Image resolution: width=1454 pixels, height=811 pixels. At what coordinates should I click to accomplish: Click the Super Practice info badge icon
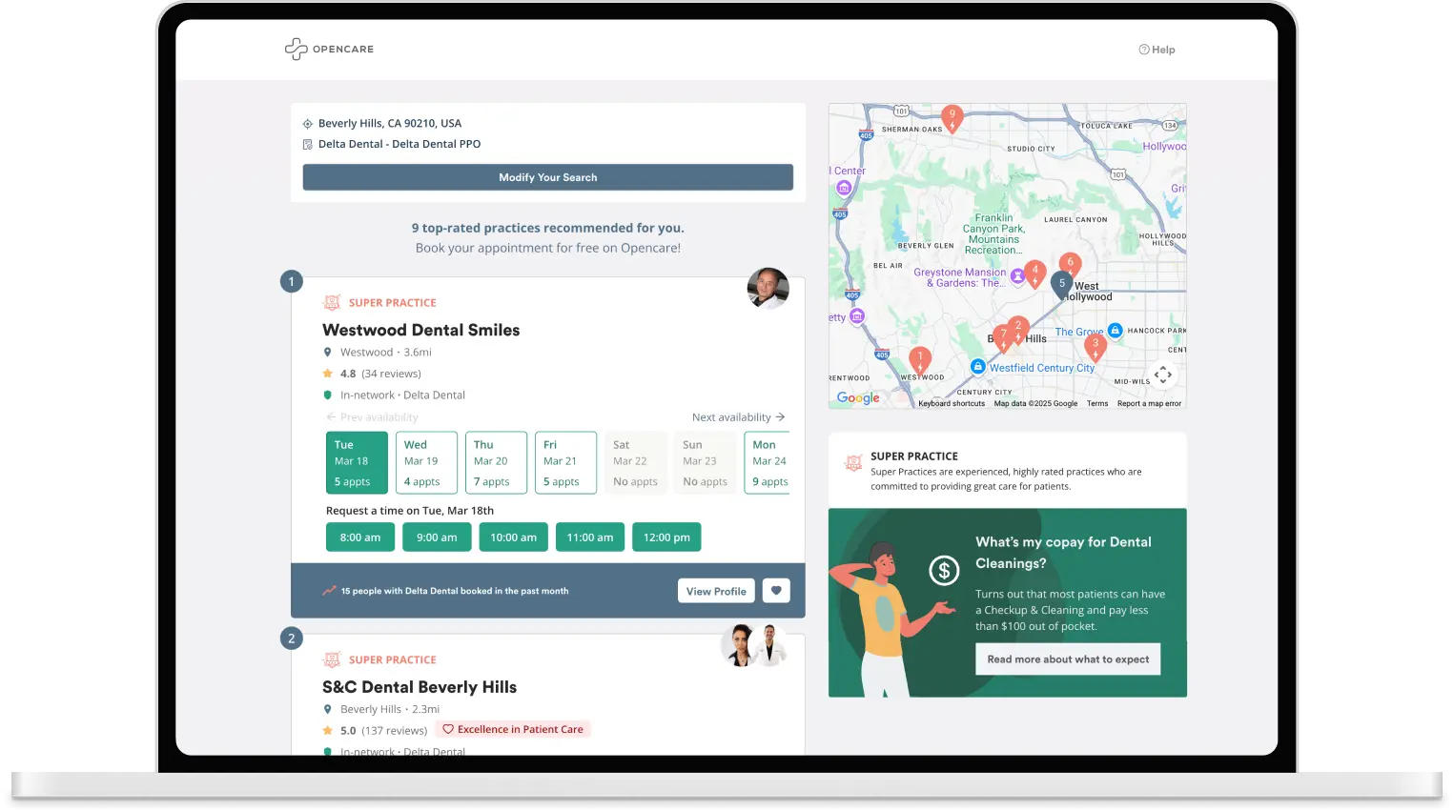click(853, 464)
